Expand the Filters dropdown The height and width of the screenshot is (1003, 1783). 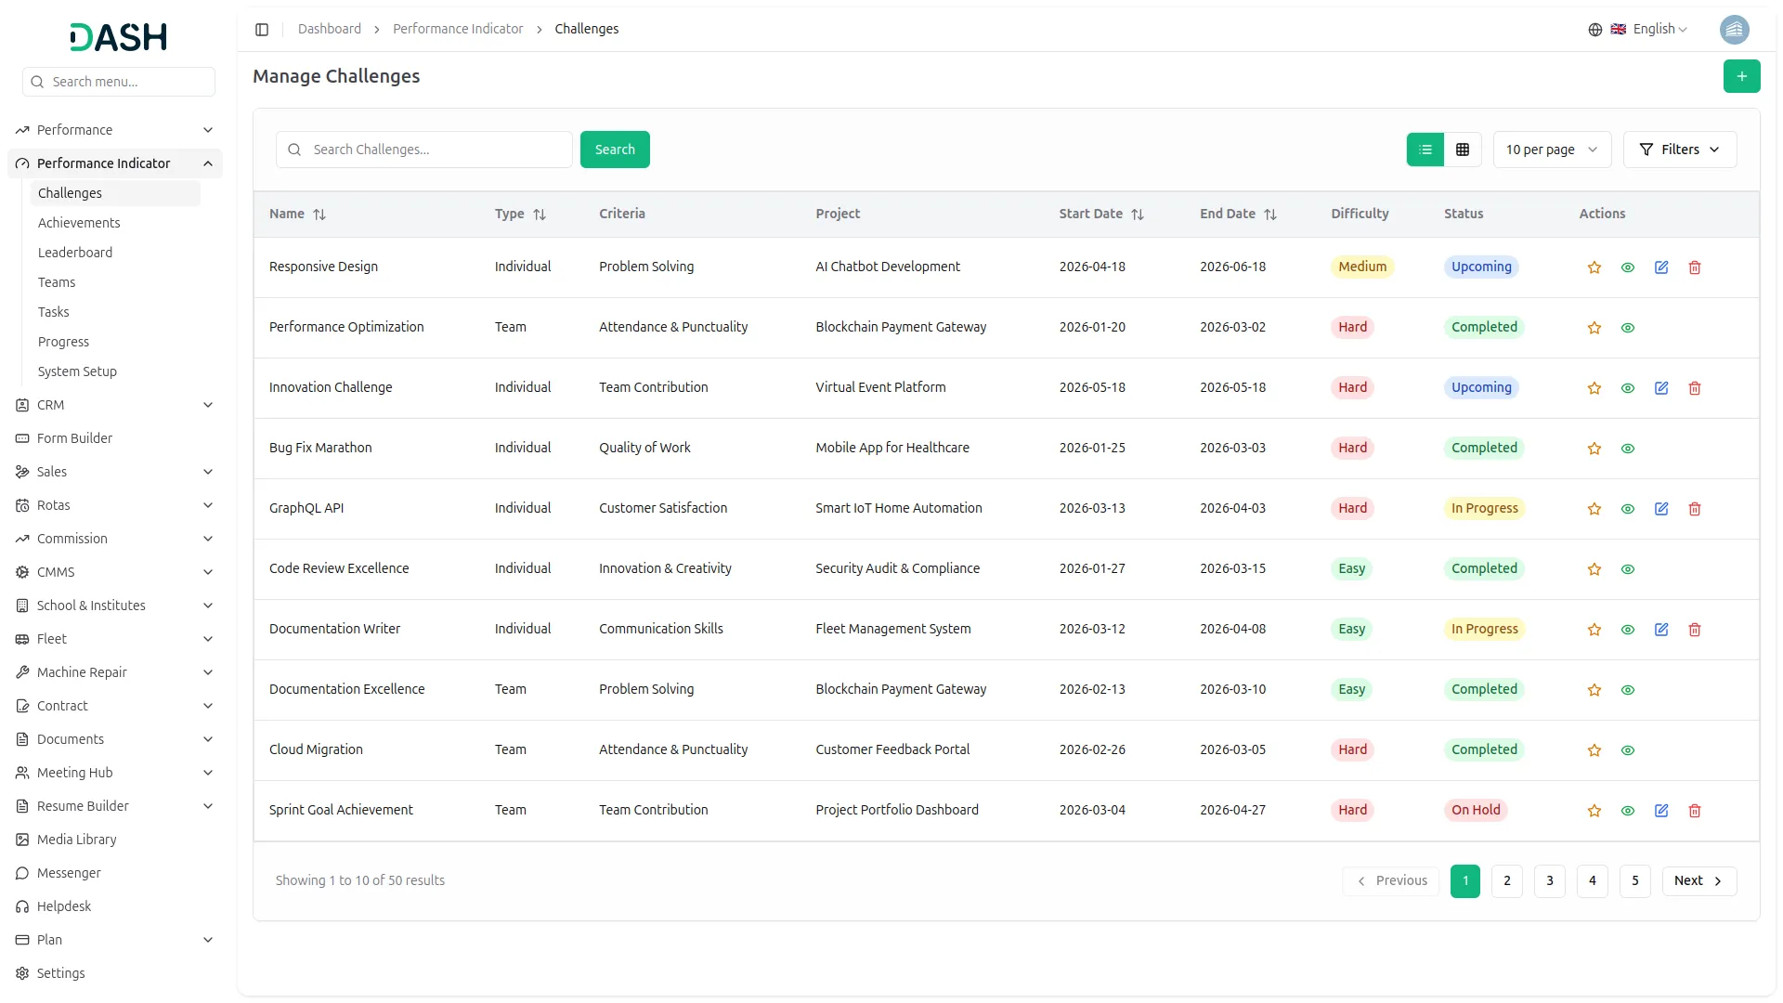tap(1680, 150)
